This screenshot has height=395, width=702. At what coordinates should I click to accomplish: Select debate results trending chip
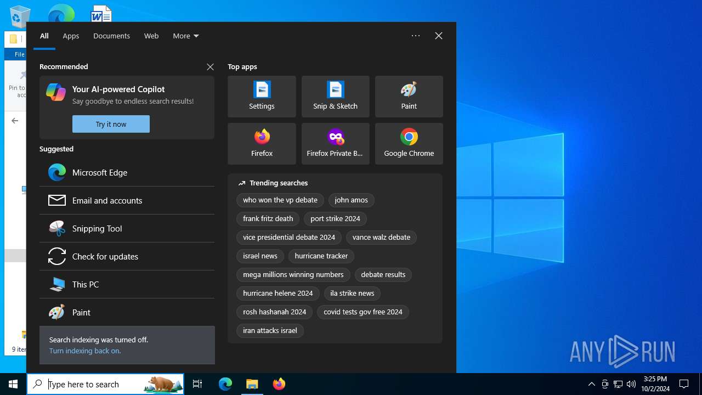coord(383,275)
